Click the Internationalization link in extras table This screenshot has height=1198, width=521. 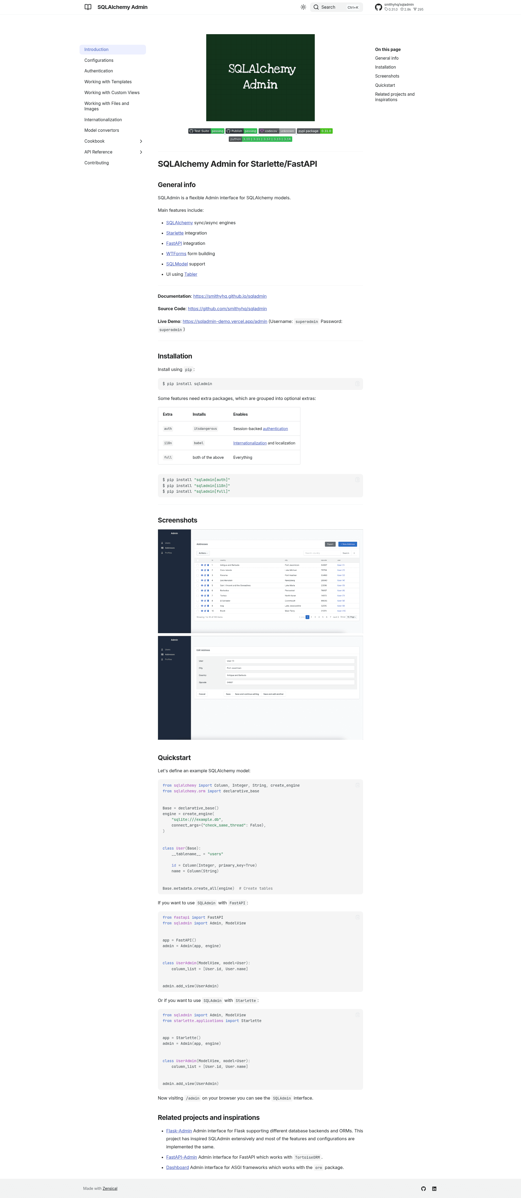[250, 443]
